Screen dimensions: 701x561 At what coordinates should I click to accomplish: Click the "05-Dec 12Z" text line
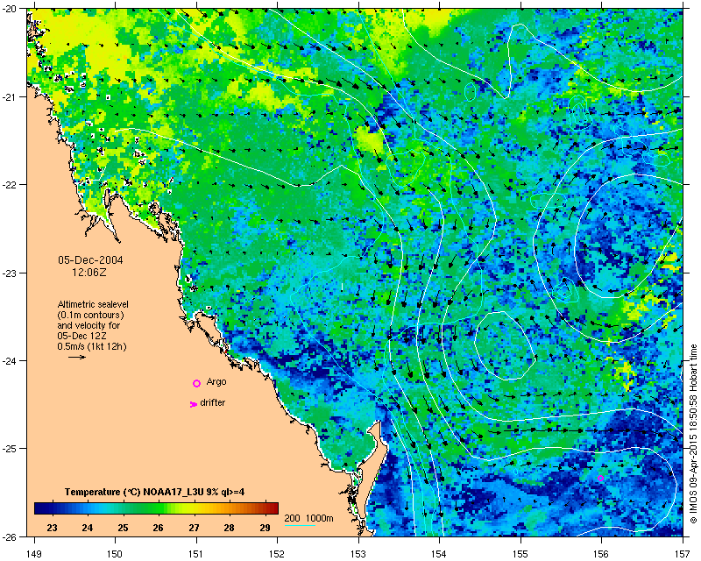[x=81, y=336]
